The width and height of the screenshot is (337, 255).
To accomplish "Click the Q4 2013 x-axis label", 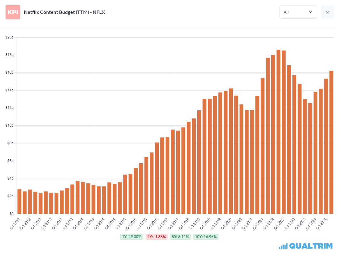I will (x=68, y=224).
